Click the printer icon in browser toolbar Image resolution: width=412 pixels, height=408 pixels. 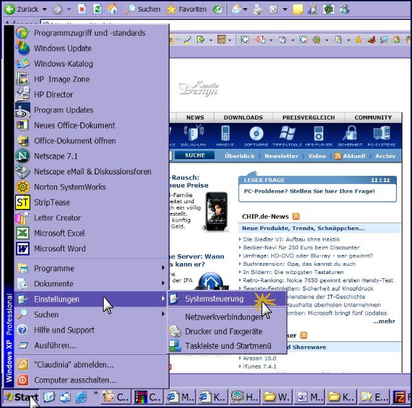pyautogui.click(x=258, y=10)
